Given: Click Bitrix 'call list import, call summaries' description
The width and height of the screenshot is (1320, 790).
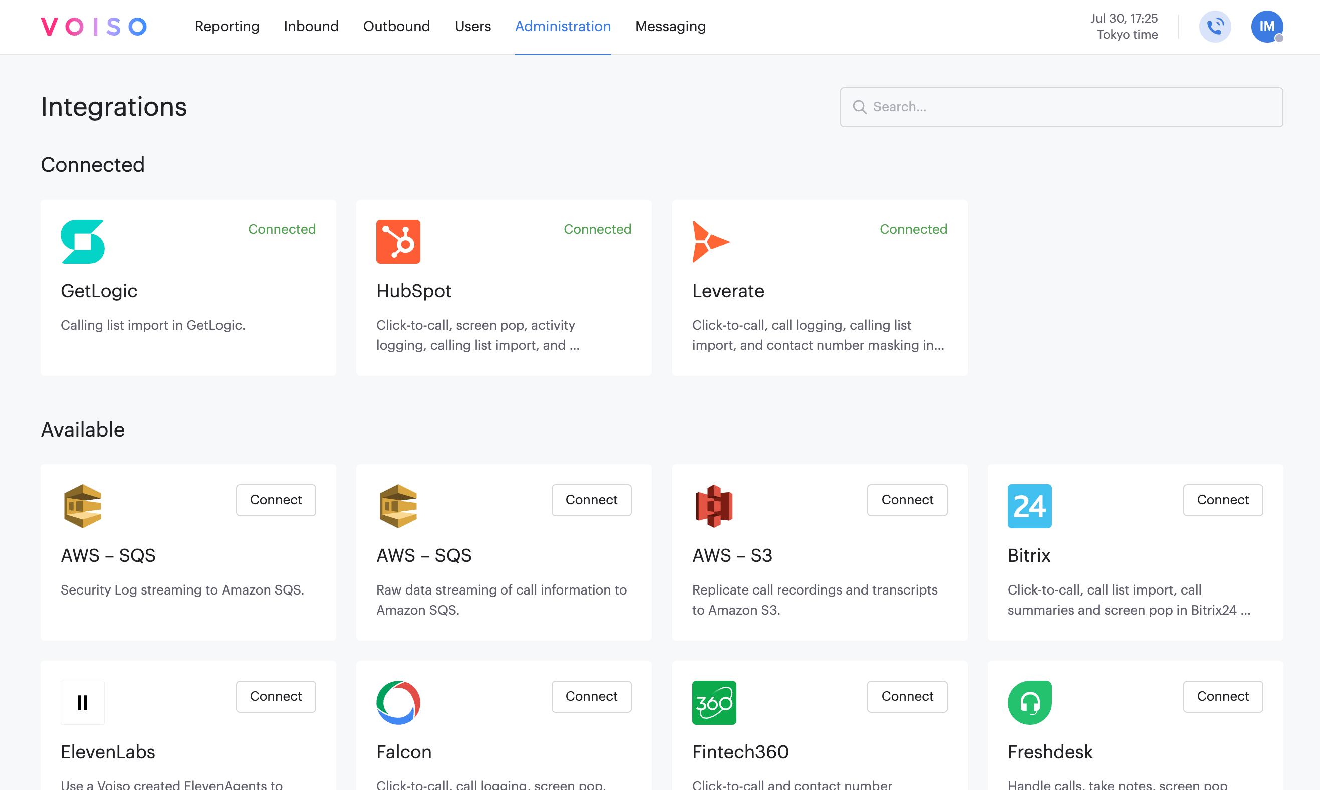Looking at the screenshot, I should [x=1129, y=600].
